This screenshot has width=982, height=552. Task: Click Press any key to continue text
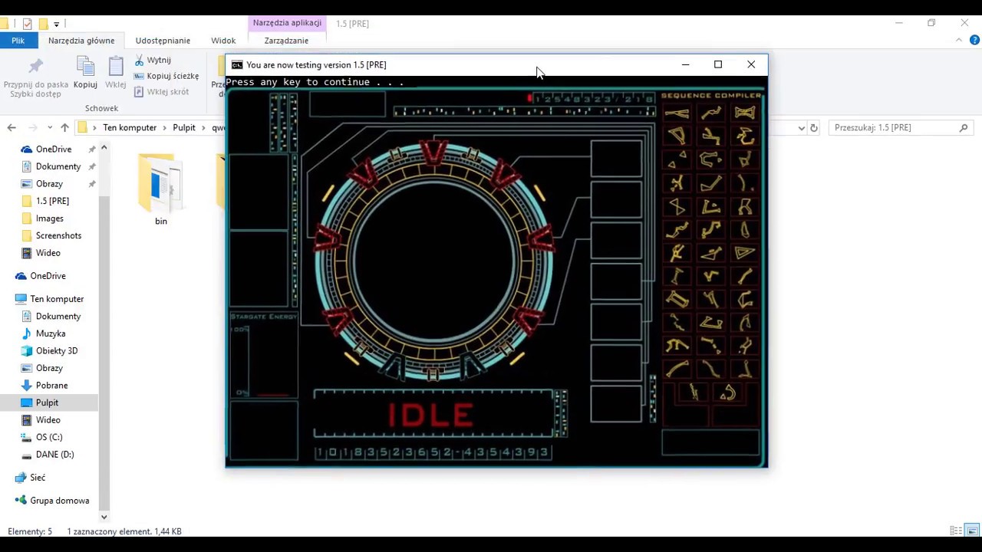coord(315,82)
